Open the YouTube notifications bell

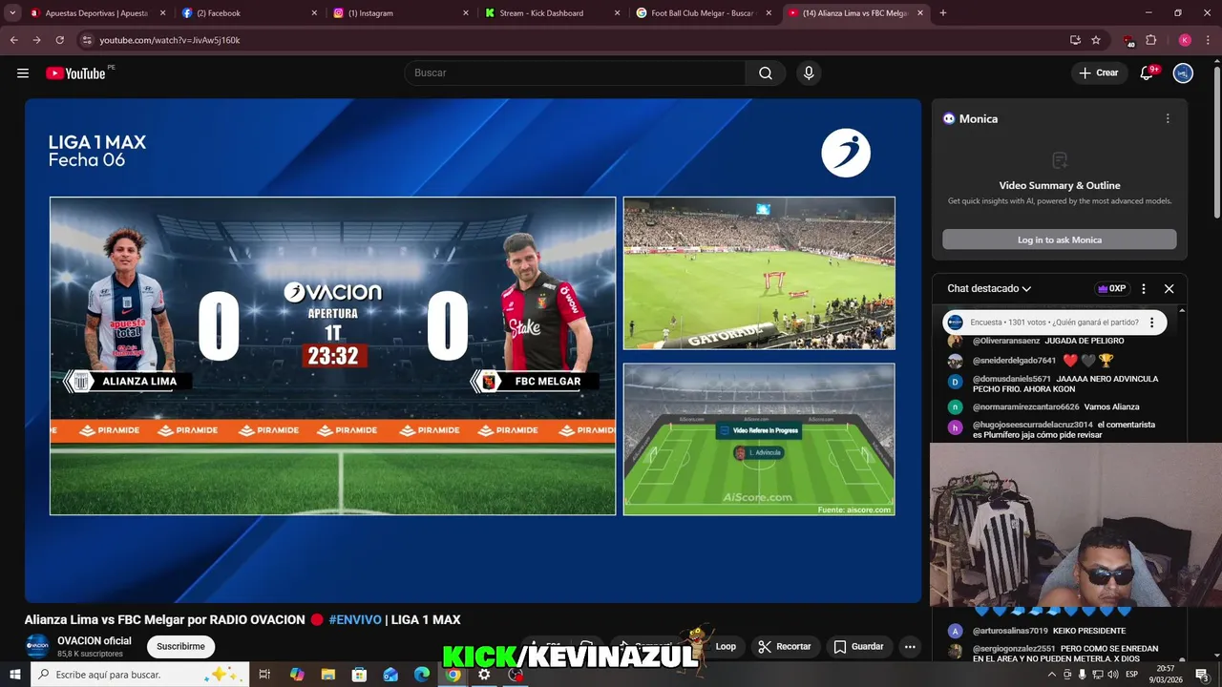pyautogui.click(x=1148, y=73)
